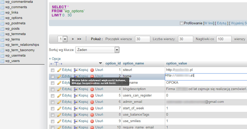Click the Liczba wierszy input field
This screenshot has height=129, width=247.
186,39
